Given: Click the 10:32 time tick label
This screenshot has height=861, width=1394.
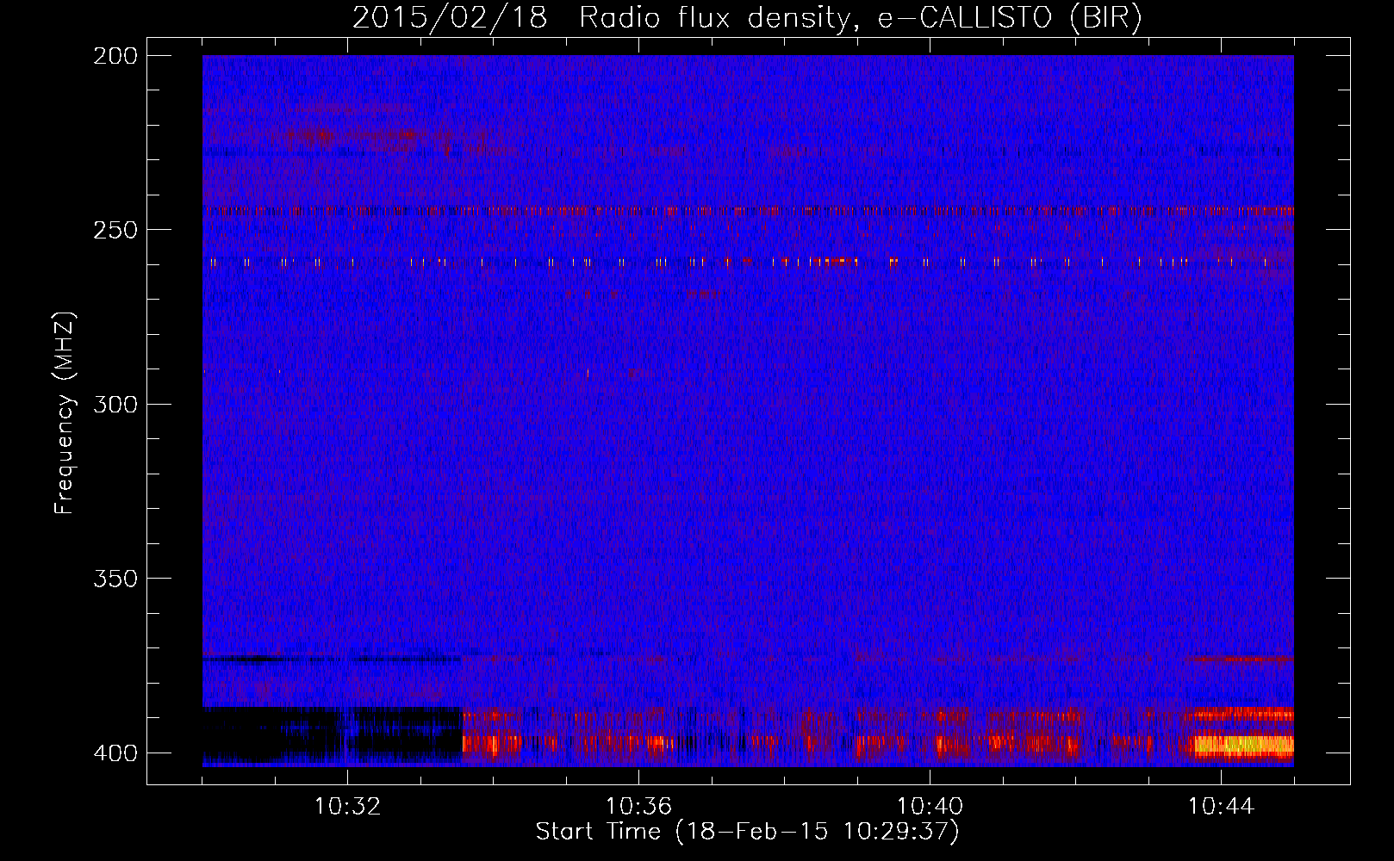Looking at the screenshot, I should tap(347, 807).
